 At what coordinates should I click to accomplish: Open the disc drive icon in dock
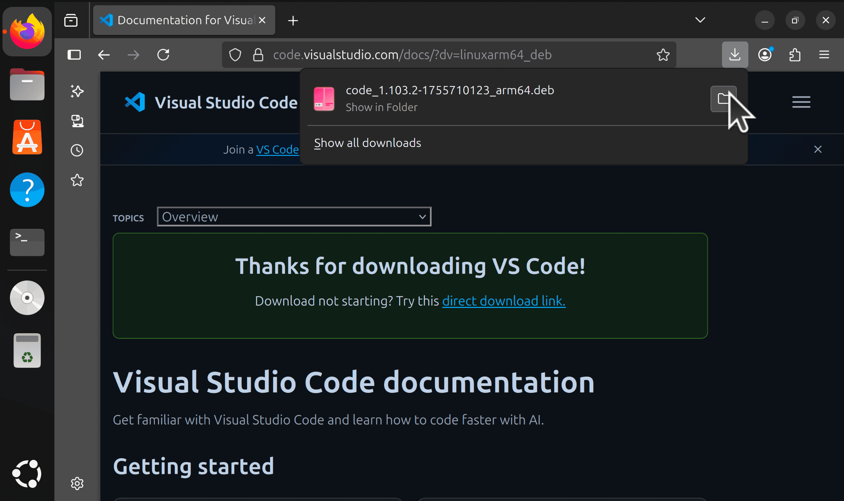coord(27,298)
